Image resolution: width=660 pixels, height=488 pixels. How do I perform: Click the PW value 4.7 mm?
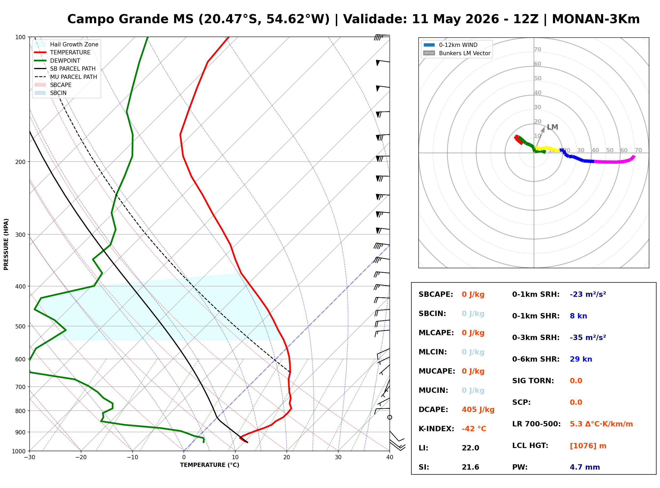[585, 467]
